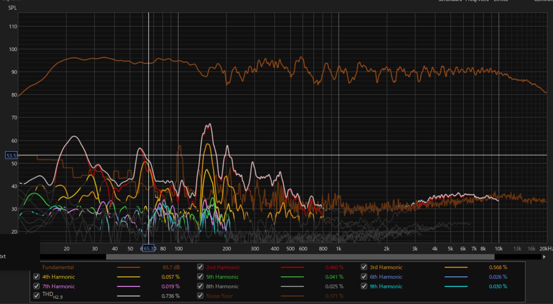Toggle the 9th Harmonic checkbox
Viewport: 553px width, 304px height.
point(364,286)
